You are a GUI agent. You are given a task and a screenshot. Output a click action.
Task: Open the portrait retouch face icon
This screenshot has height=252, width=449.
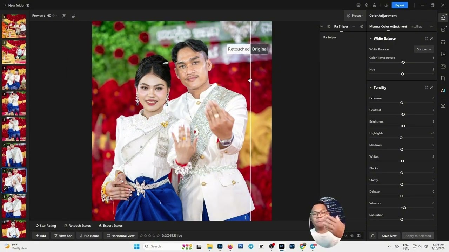pyautogui.click(x=443, y=30)
